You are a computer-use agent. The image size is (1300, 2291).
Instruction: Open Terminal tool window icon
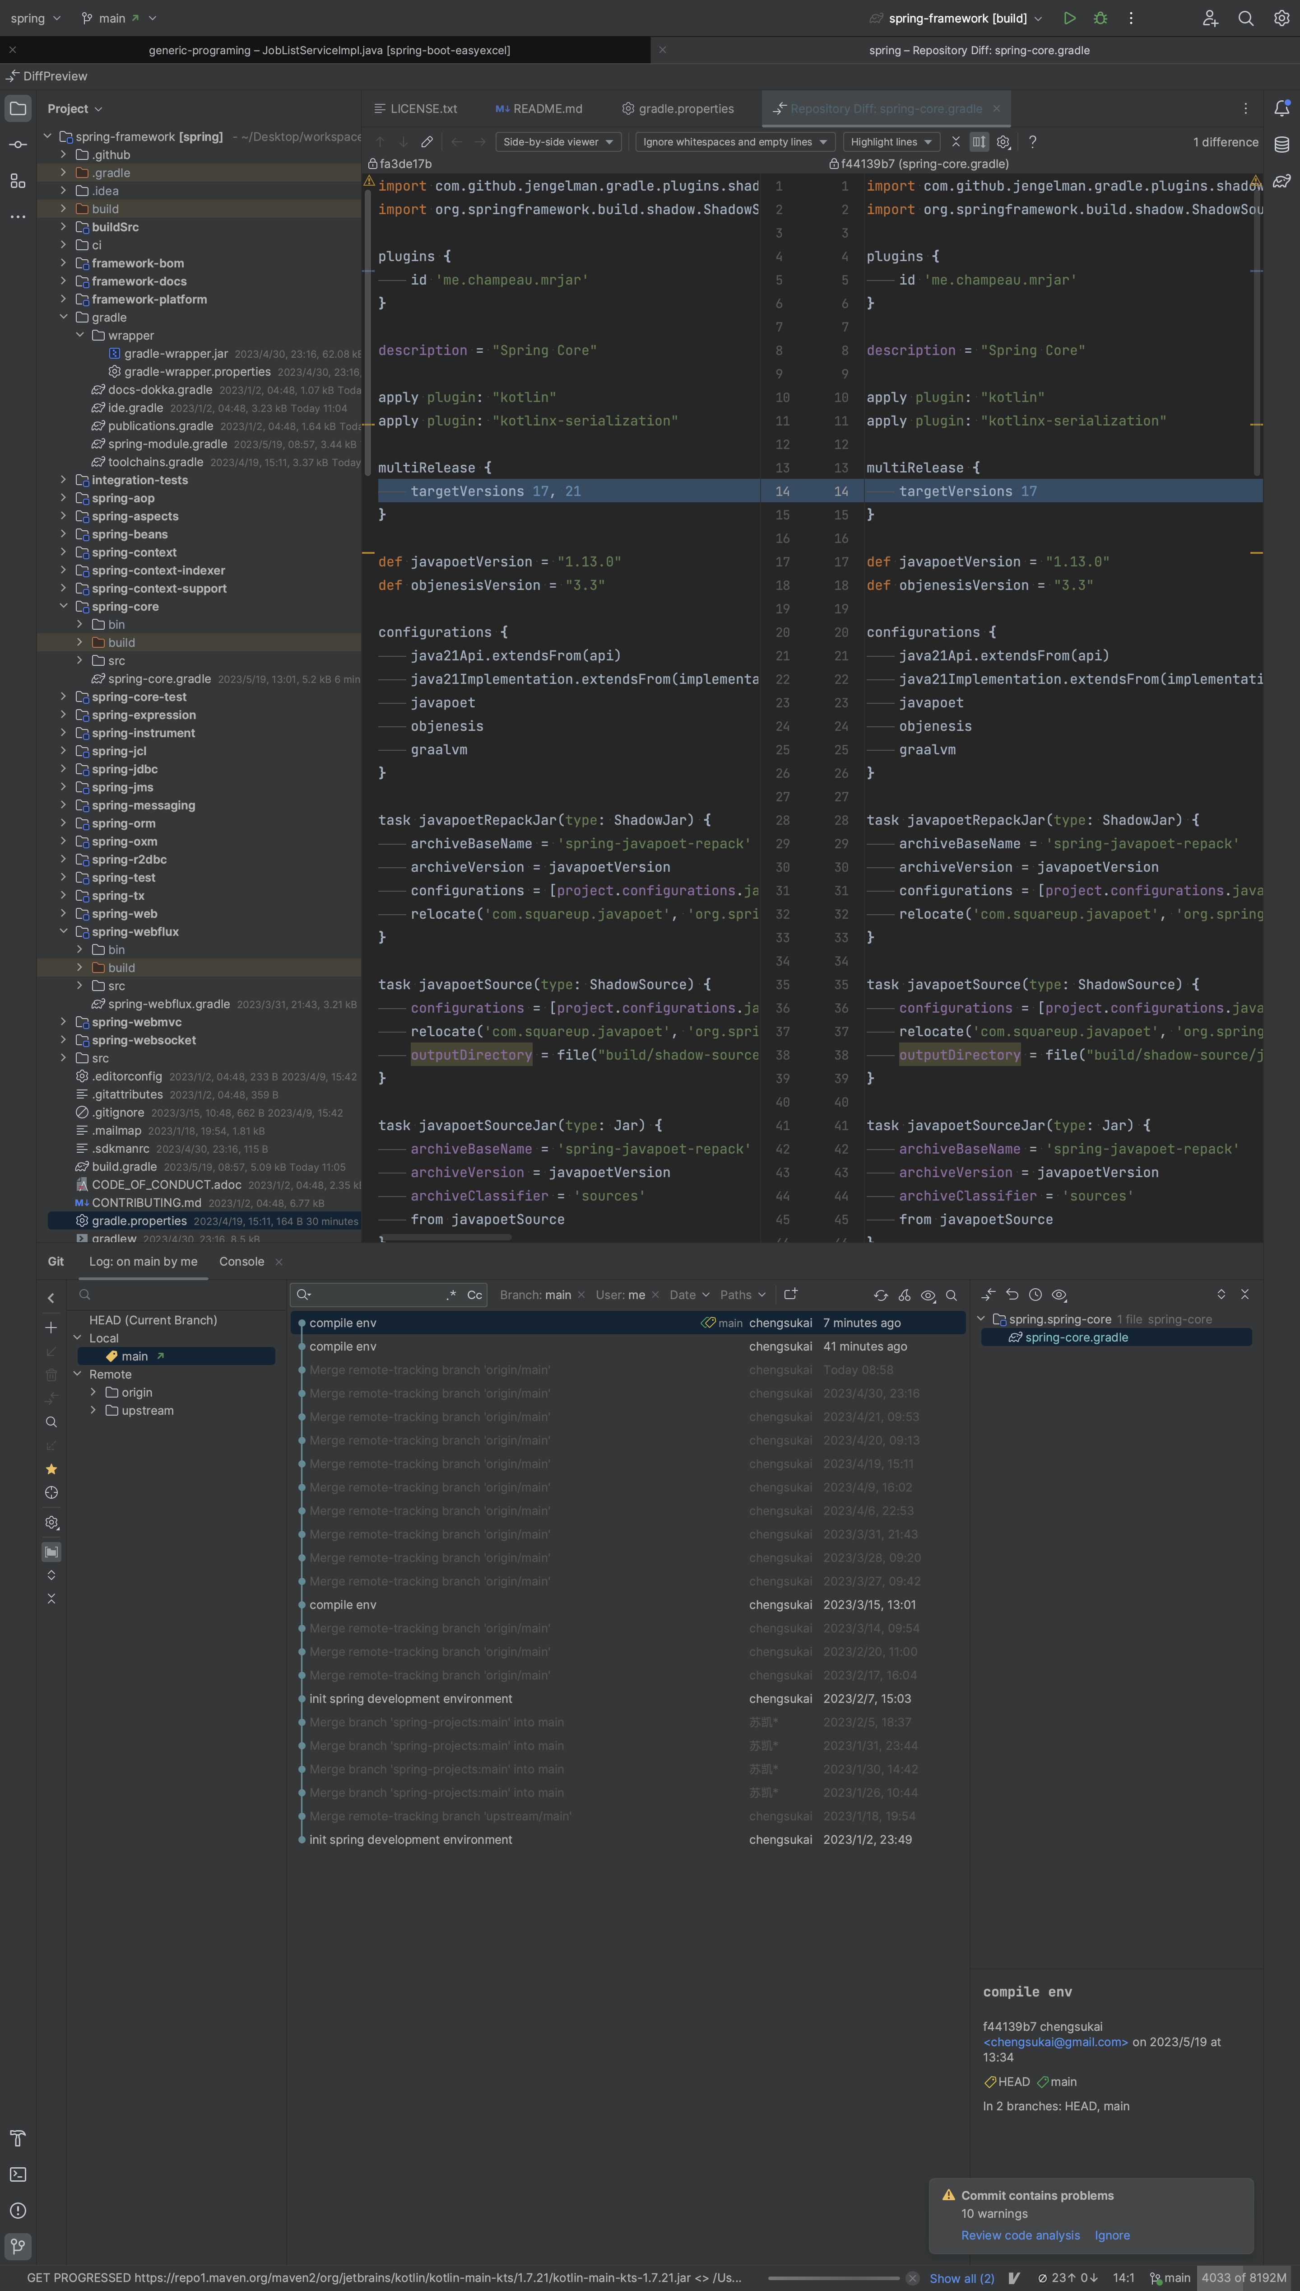(18, 2174)
